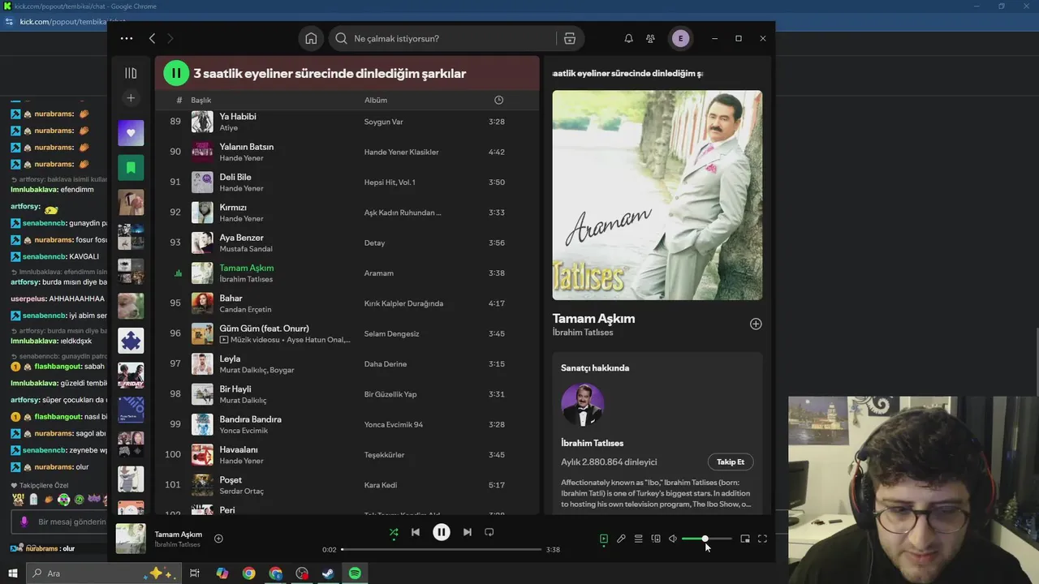Open Spotify notifications bell
Image resolution: width=1039 pixels, height=584 pixels.
tap(628, 38)
